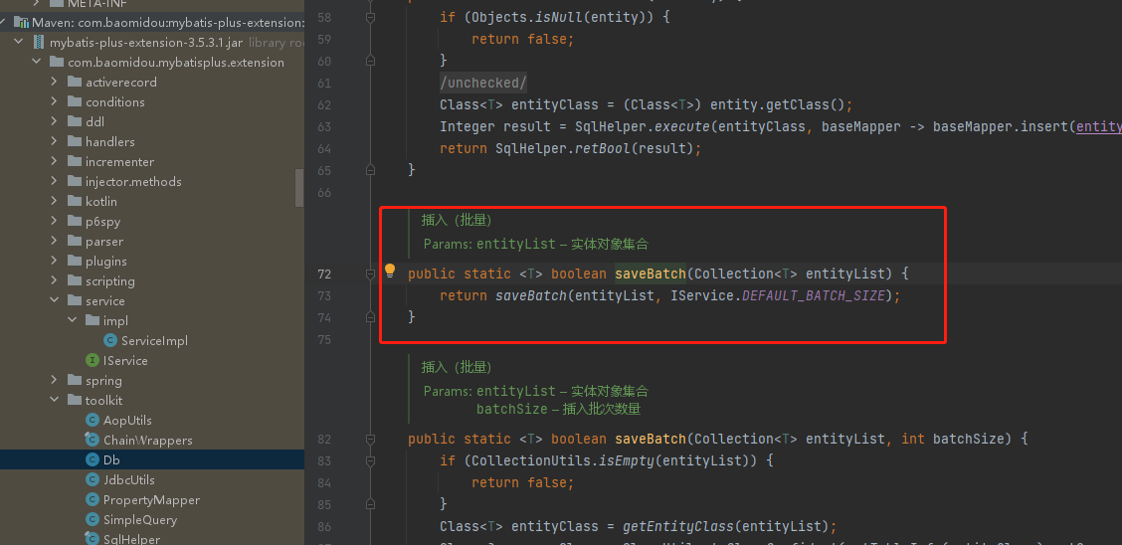Expand the spring package

point(55,380)
